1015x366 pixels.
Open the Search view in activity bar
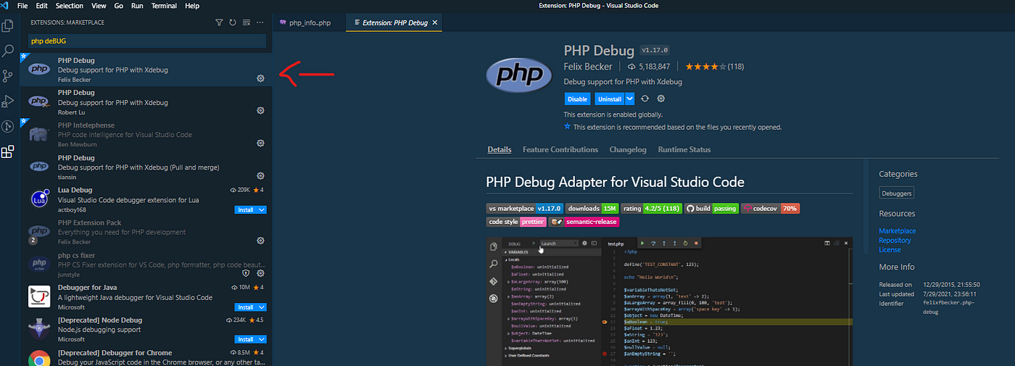8,51
